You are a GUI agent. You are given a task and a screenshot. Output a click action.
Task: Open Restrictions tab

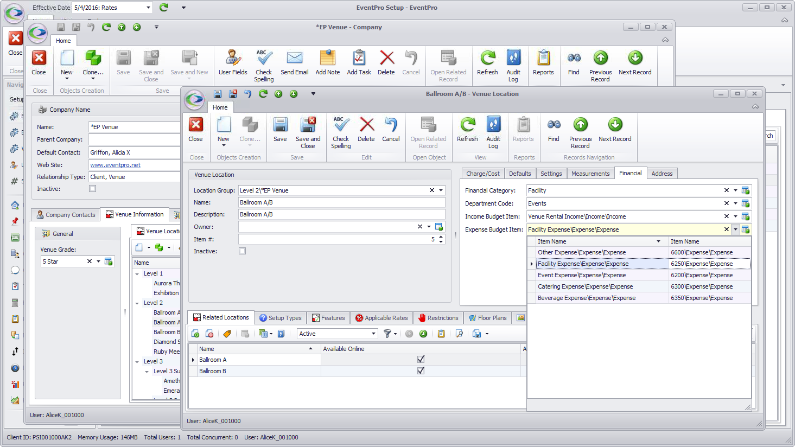(x=438, y=318)
